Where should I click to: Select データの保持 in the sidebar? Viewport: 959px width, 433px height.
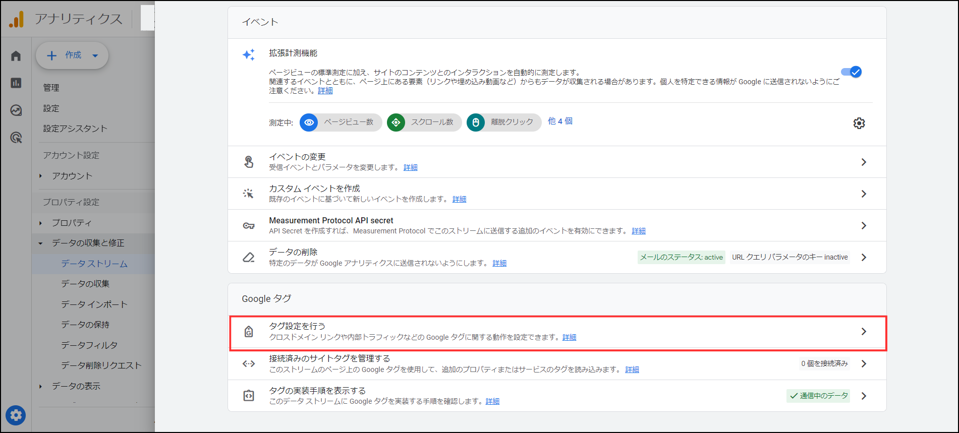[x=85, y=325]
